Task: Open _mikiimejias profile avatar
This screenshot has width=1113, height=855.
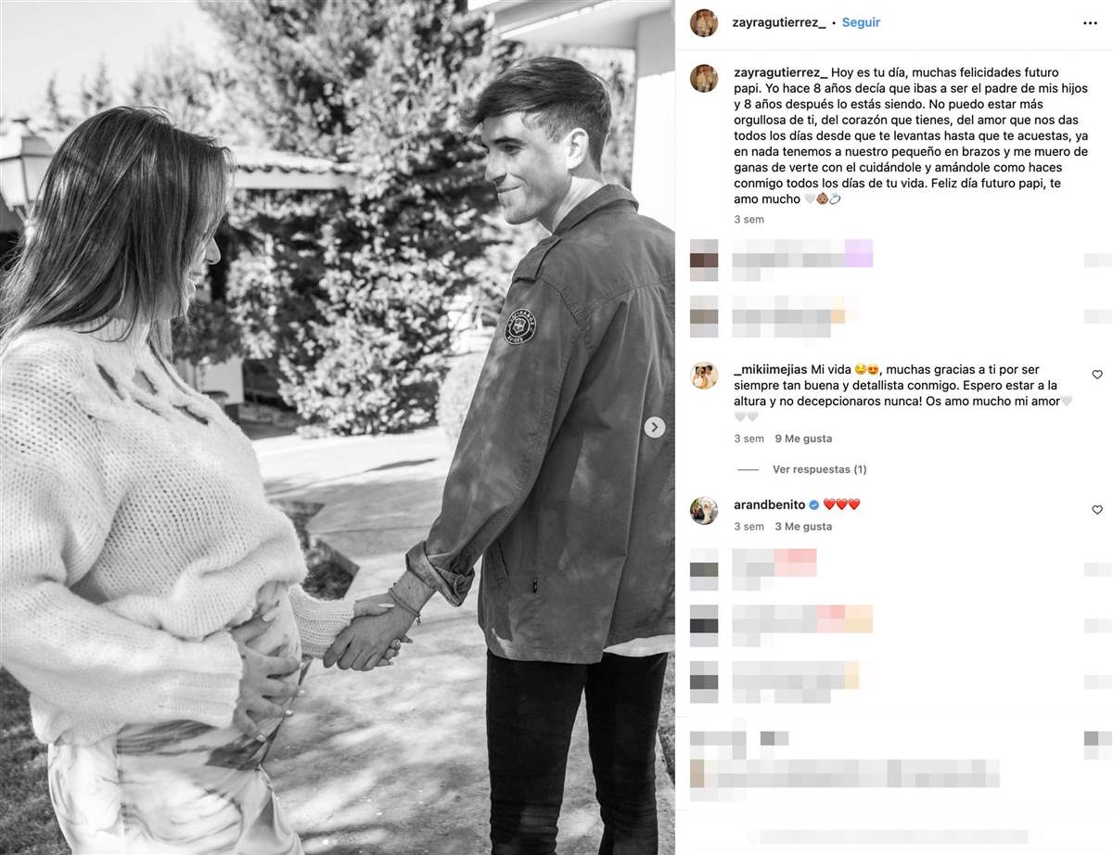Action: coord(704,375)
